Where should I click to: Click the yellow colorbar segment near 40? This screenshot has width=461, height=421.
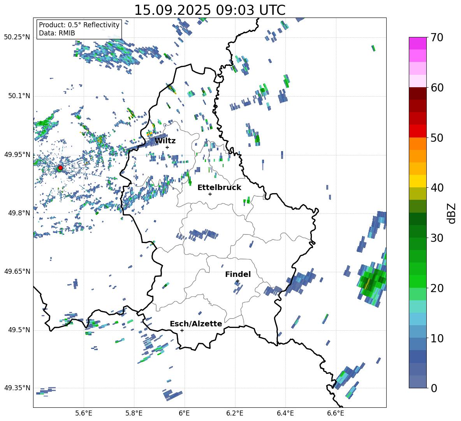tap(417, 181)
